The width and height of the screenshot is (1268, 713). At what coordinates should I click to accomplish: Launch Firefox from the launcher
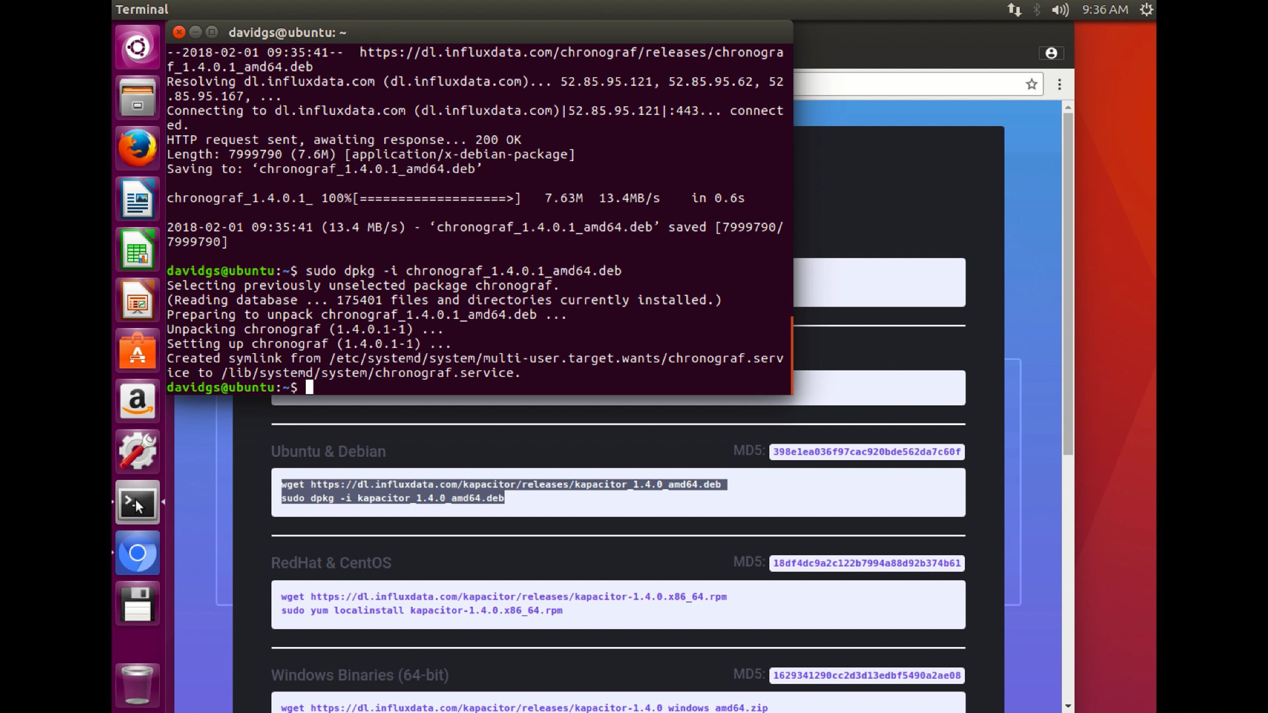(x=137, y=148)
